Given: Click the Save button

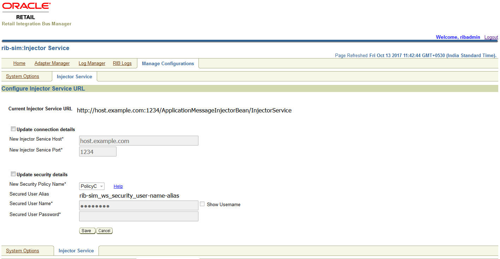Looking at the screenshot, I should [87, 231].
